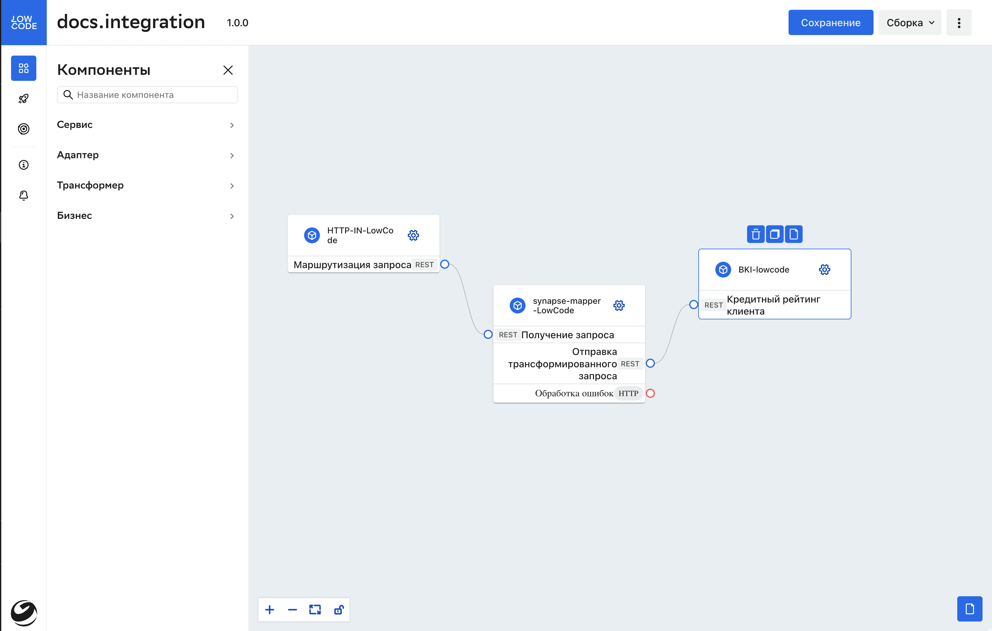The width and height of the screenshot is (992, 631).
Task: Click the rocket deploy icon in sidebar
Action: [23, 99]
